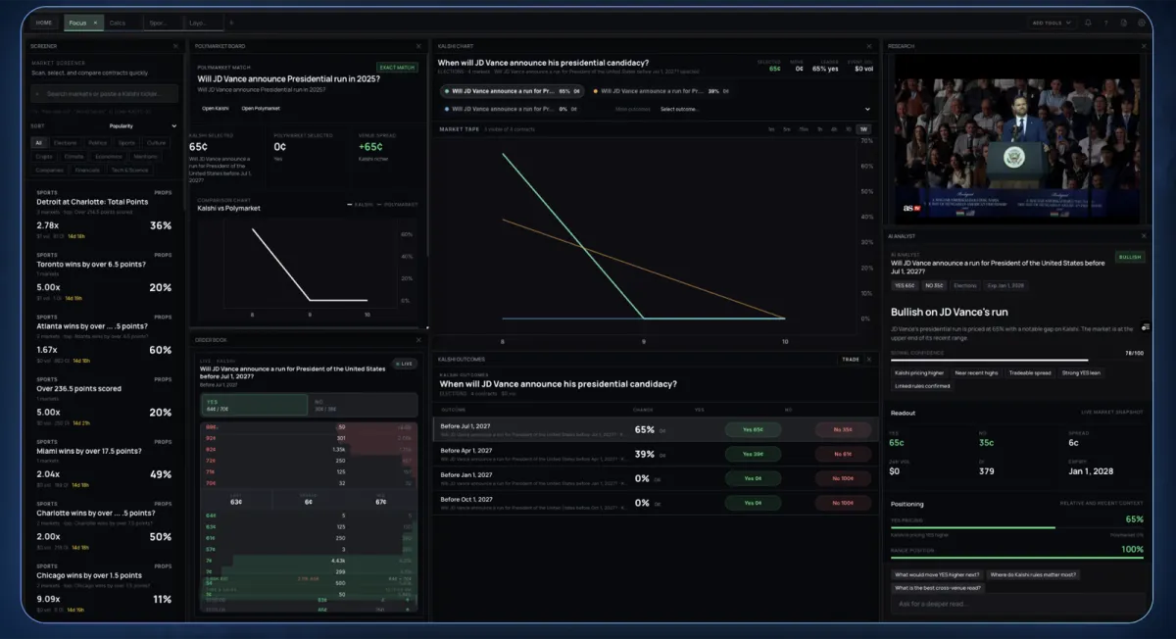
Task: Click the Open Kalshi button
Action: tap(216, 108)
